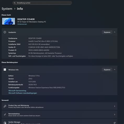Select the Installiert am date 15.01.2026

(x=32, y=82)
